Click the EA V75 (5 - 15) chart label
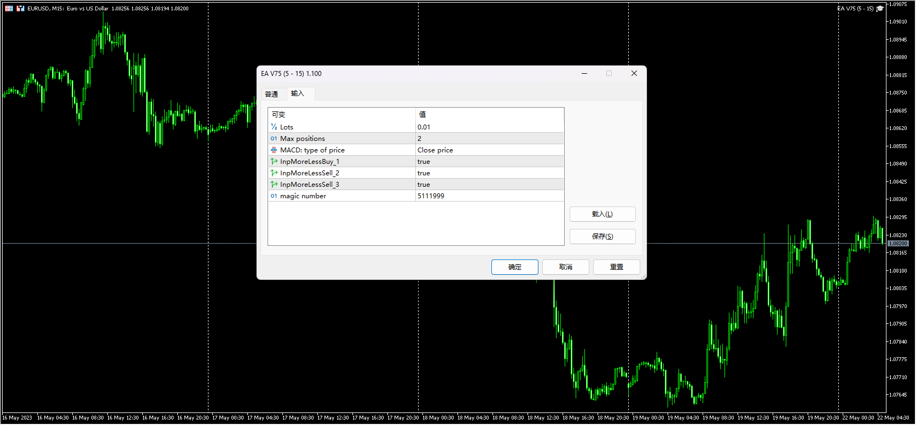This screenshot has width=916, height=425. click(x=855, y=9)
